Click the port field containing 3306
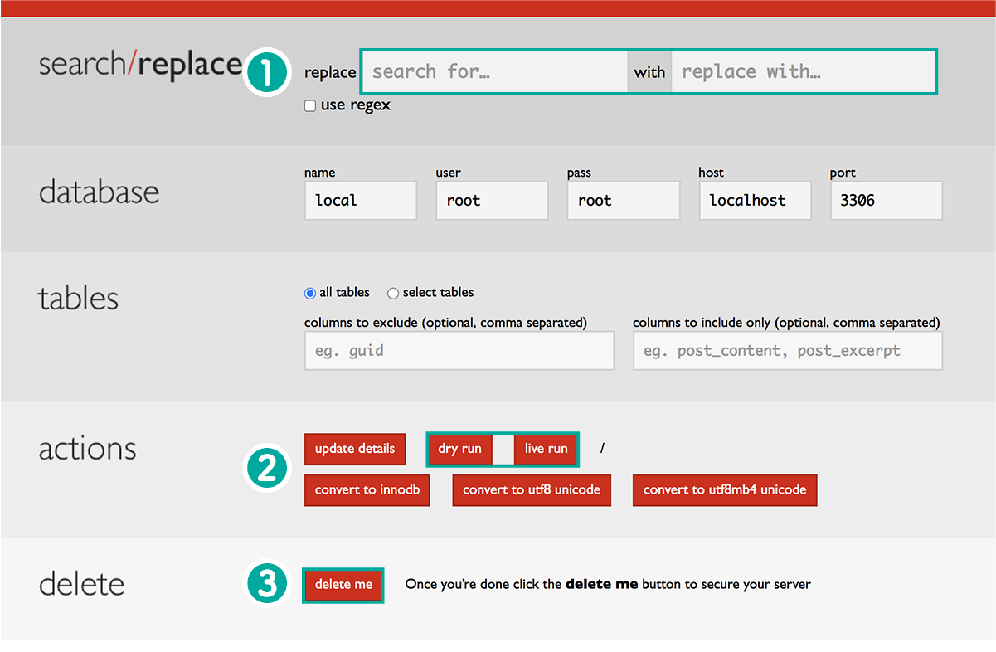The height and width of the screenshot is (652, 996). 886,200
